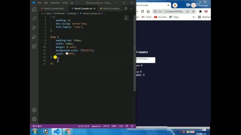Expand the hidden menus ellipsis in the title bar
The image size is (241, 135).
[x=78, y=3]
